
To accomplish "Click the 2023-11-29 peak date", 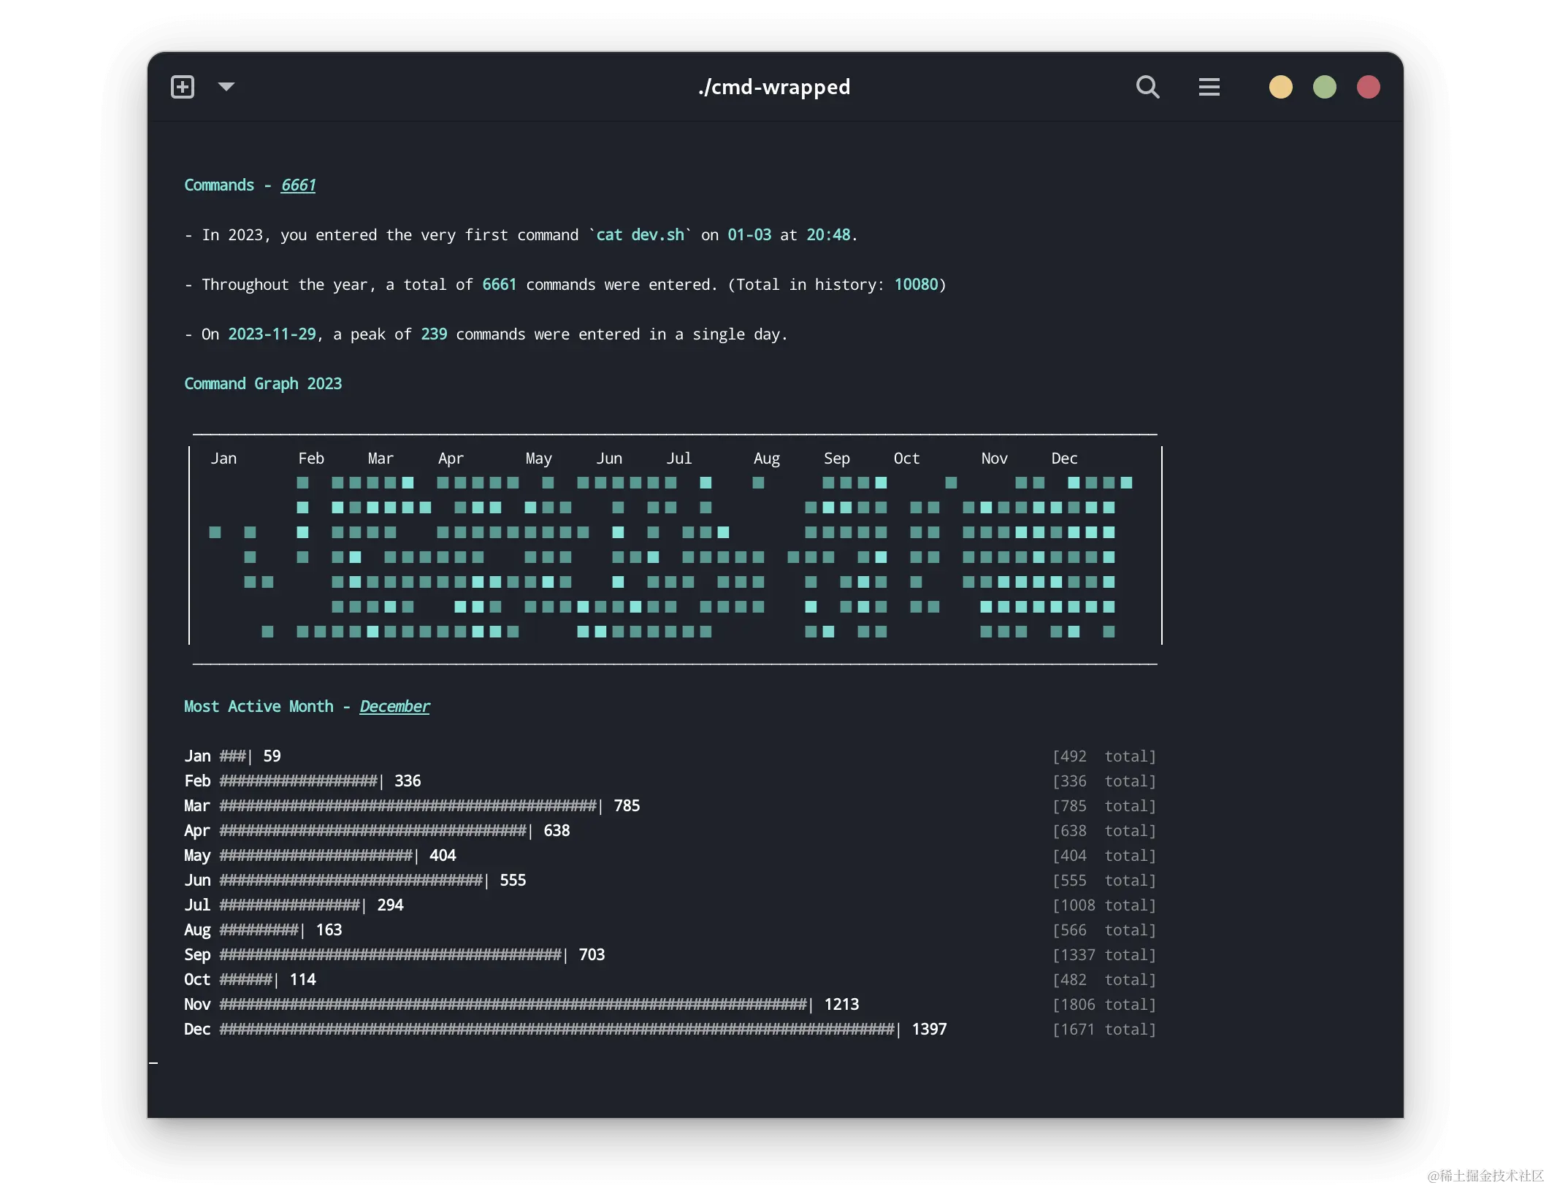I will 272,334.
